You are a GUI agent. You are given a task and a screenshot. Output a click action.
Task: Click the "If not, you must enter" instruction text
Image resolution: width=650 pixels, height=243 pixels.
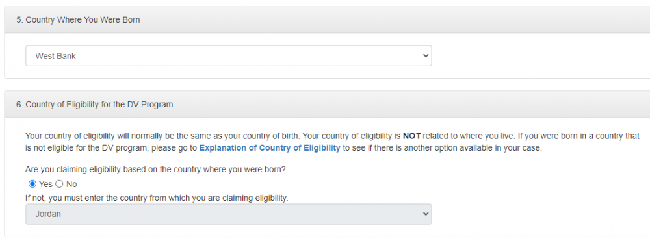[157, 198]
